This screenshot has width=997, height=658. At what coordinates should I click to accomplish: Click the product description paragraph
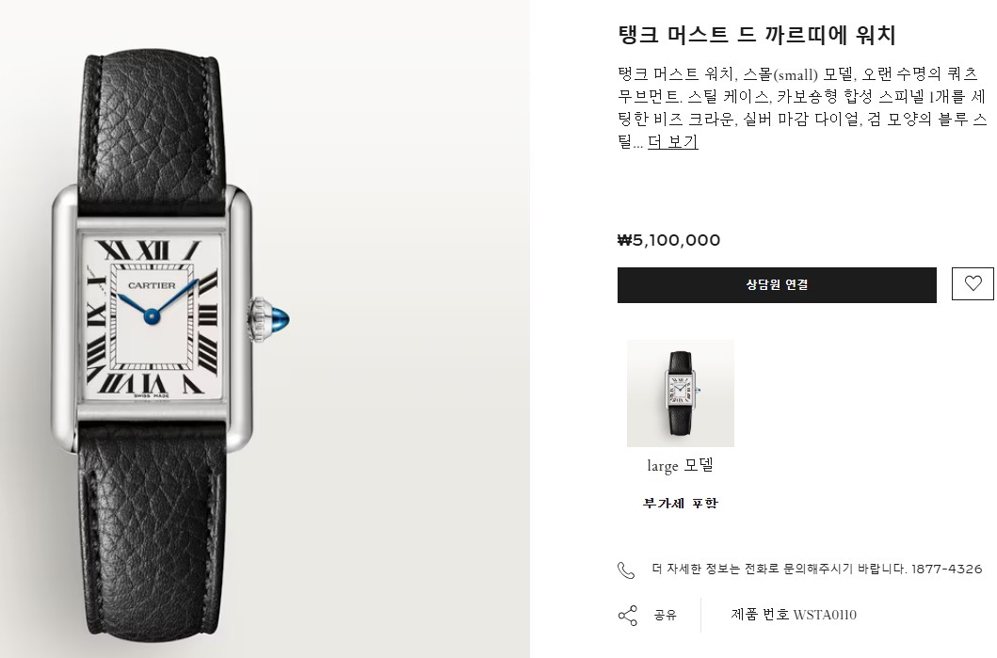pos(802,108)
